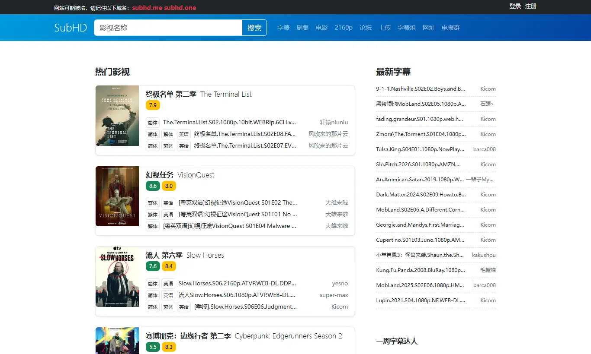This screenshot has width=591, height=354.
Task: Open Cupertino.S01E03.Juno.1080p subtitle link
Action: (420, 240)
